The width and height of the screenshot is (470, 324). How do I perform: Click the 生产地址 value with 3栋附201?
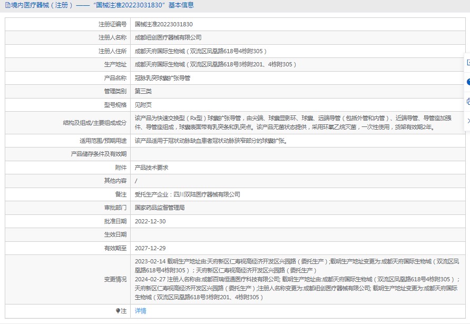(215, 64)
